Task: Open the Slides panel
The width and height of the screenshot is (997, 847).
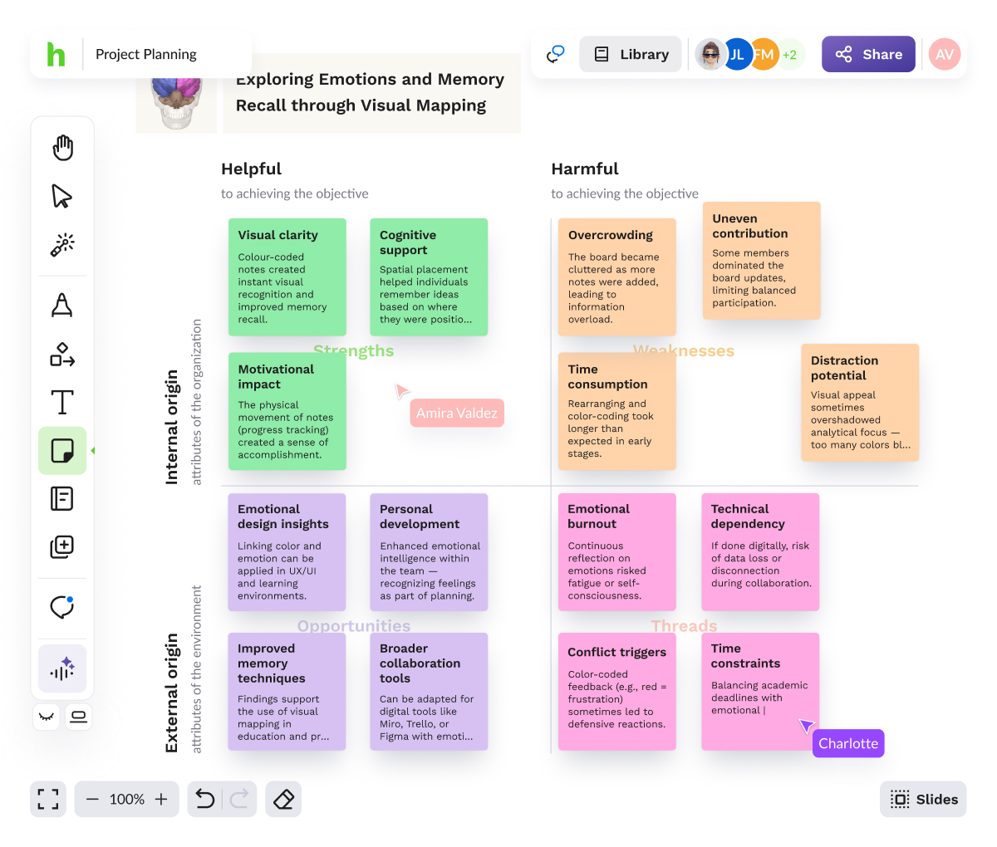Action: pyautogui.click(x=923, y=800)
